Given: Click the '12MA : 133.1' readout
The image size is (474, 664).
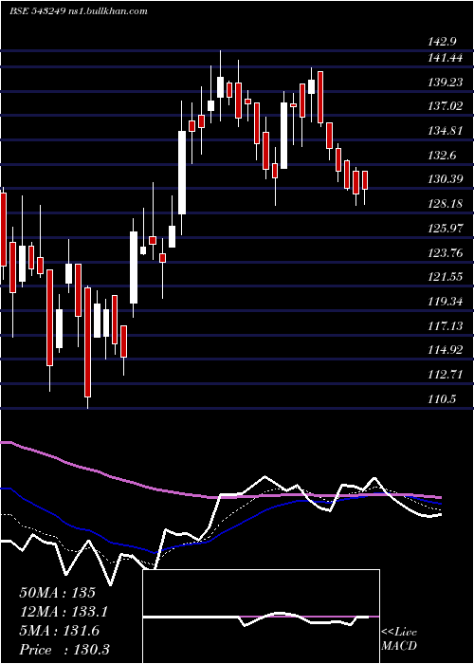Looking at the screenshot, I should (64, 612).
